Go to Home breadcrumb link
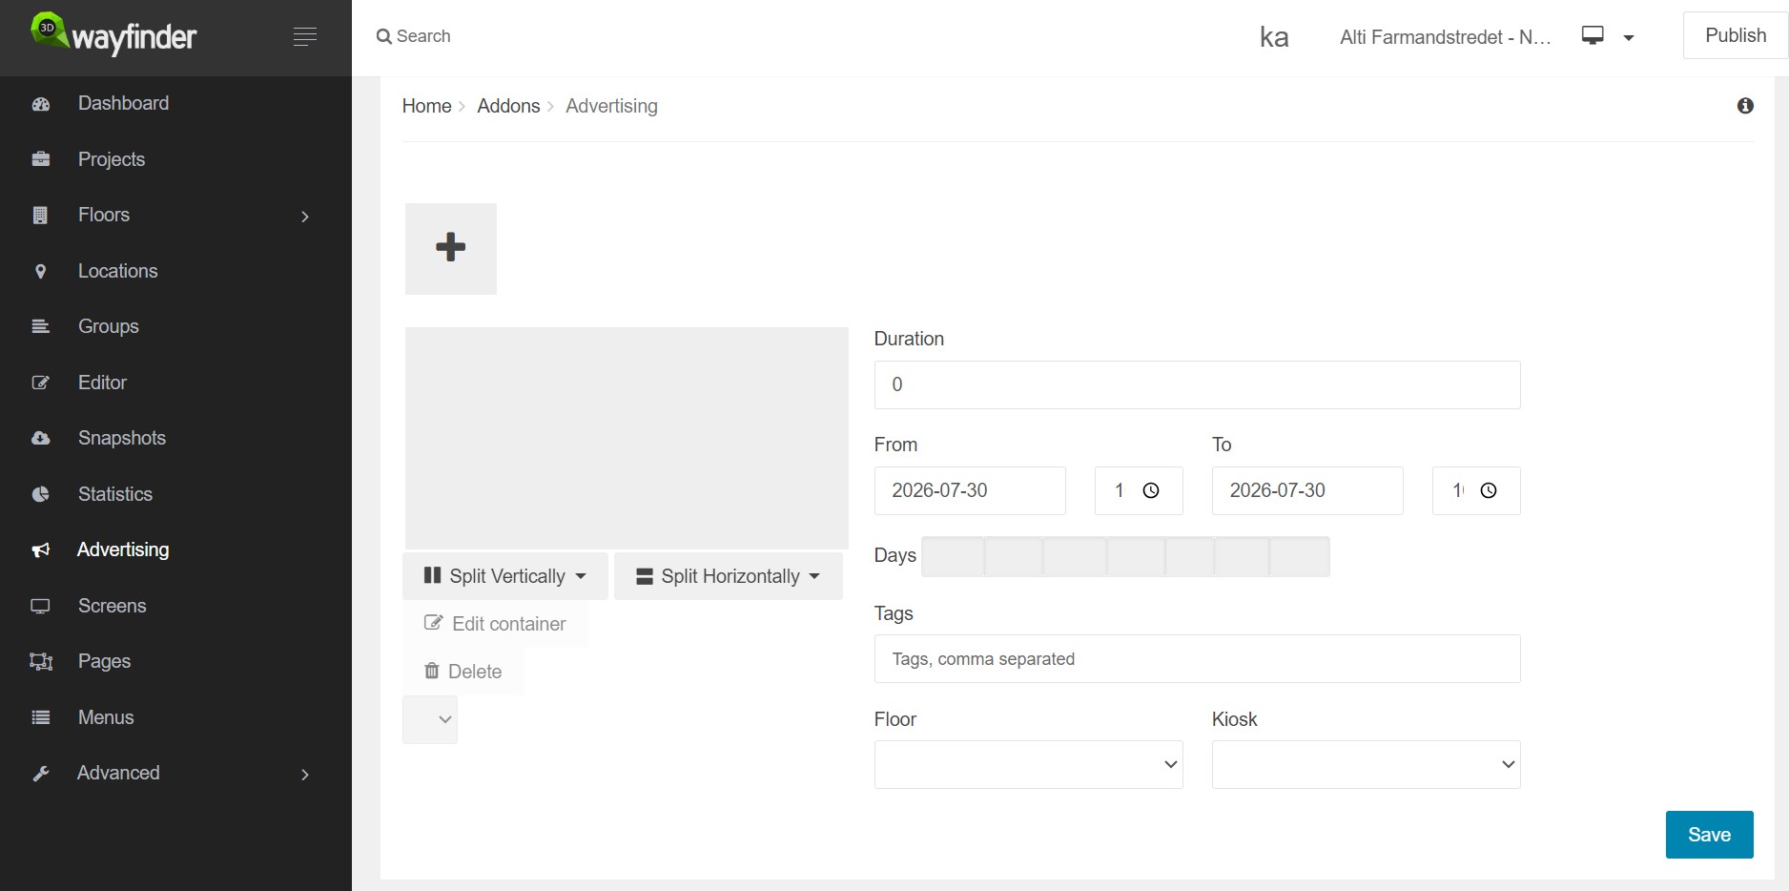 426,106
